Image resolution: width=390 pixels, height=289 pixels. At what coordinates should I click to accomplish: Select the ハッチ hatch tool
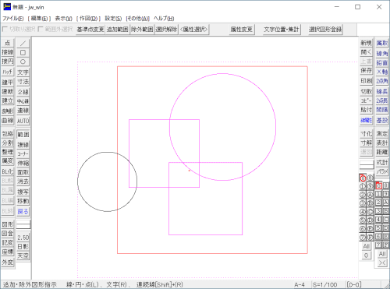pyautogui.click(x=8, y=72)
